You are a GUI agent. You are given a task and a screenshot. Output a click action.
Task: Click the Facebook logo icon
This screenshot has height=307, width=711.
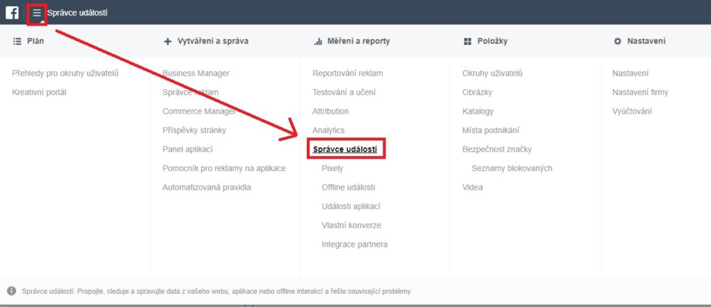click(x=12, y=12)
